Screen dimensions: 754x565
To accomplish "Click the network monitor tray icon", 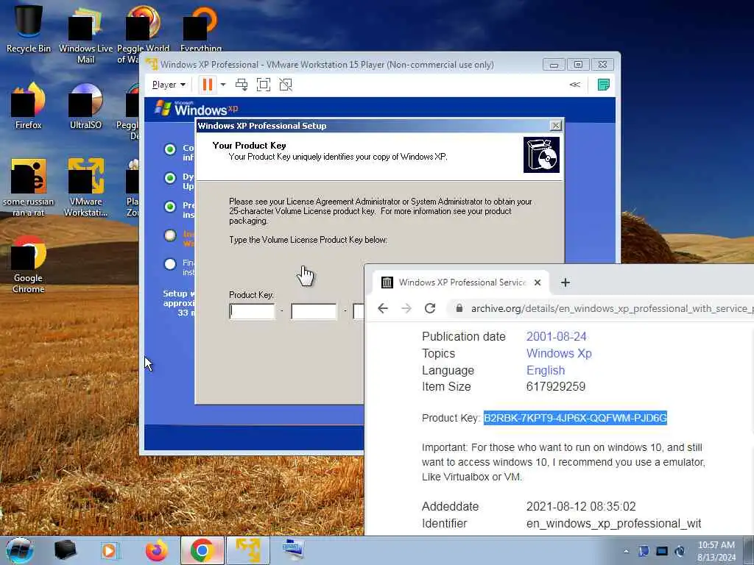I will pyautogui.click(x=662, y=551).
